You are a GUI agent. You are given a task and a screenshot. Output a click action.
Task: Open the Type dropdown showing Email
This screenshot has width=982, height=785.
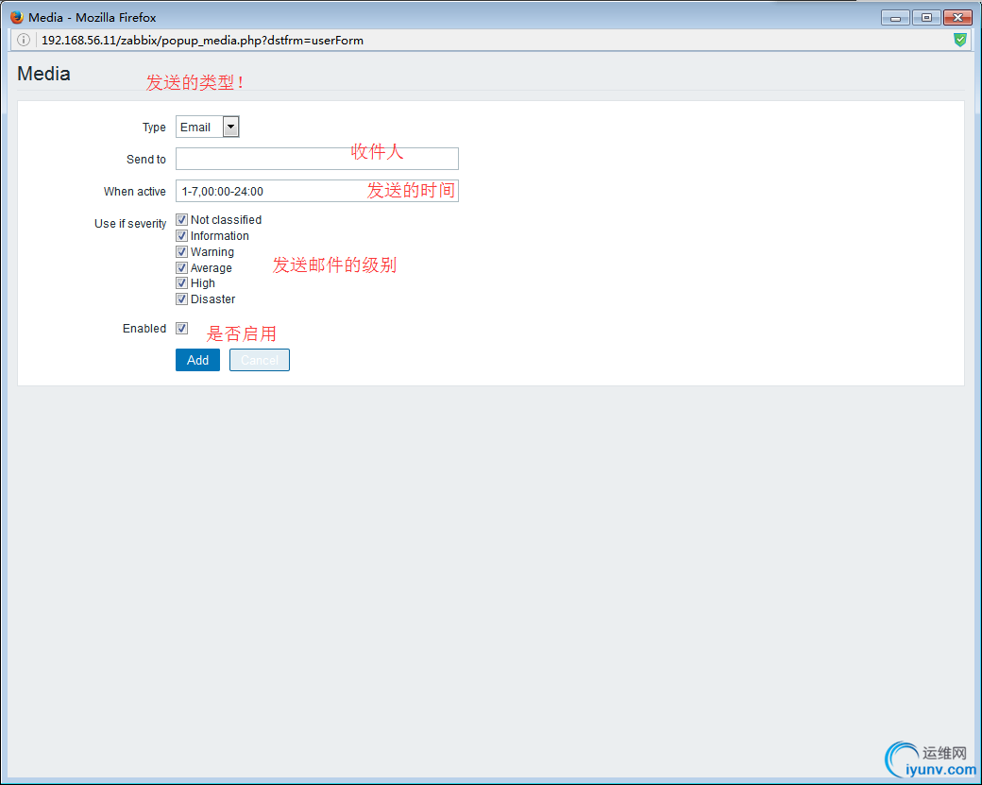click(x=208, y=128)
